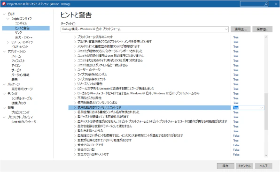The width and height of the screenshot is (280, 172).
Task: Click the 適用(A)... button
Action: click(x=241, y=29)
